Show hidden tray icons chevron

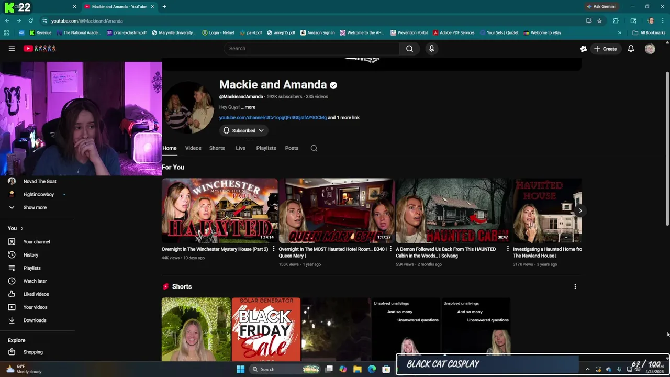(587, 369)
